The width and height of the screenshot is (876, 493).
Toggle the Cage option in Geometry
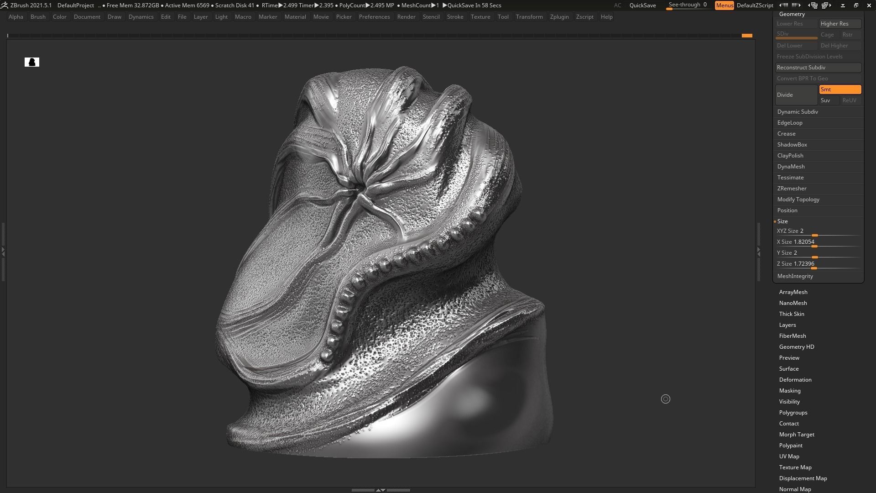point(829,35)
